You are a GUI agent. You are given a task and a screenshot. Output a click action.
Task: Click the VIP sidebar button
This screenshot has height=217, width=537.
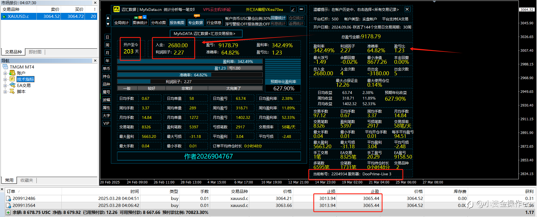click(x=106, y=123)
